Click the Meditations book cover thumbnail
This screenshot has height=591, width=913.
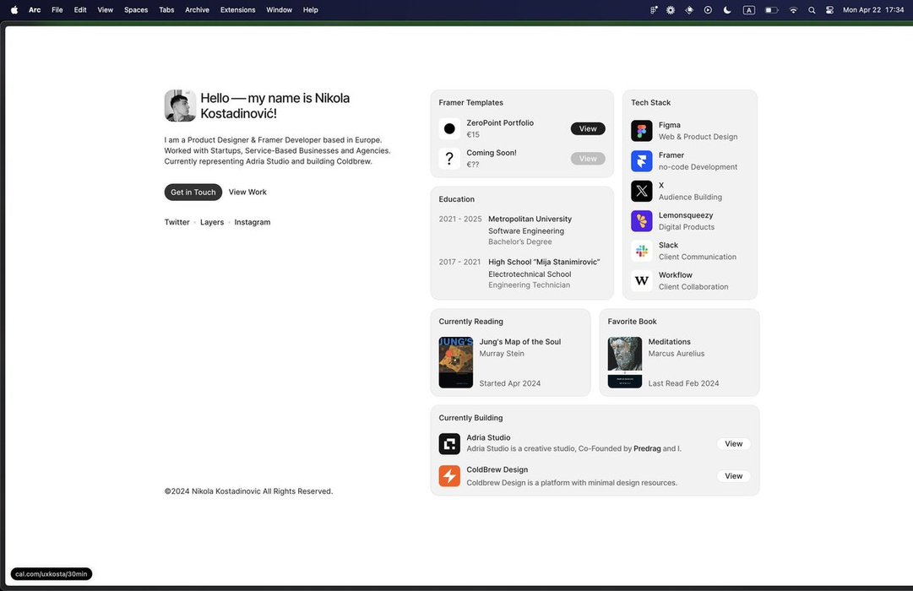click(x=624, y=362)
